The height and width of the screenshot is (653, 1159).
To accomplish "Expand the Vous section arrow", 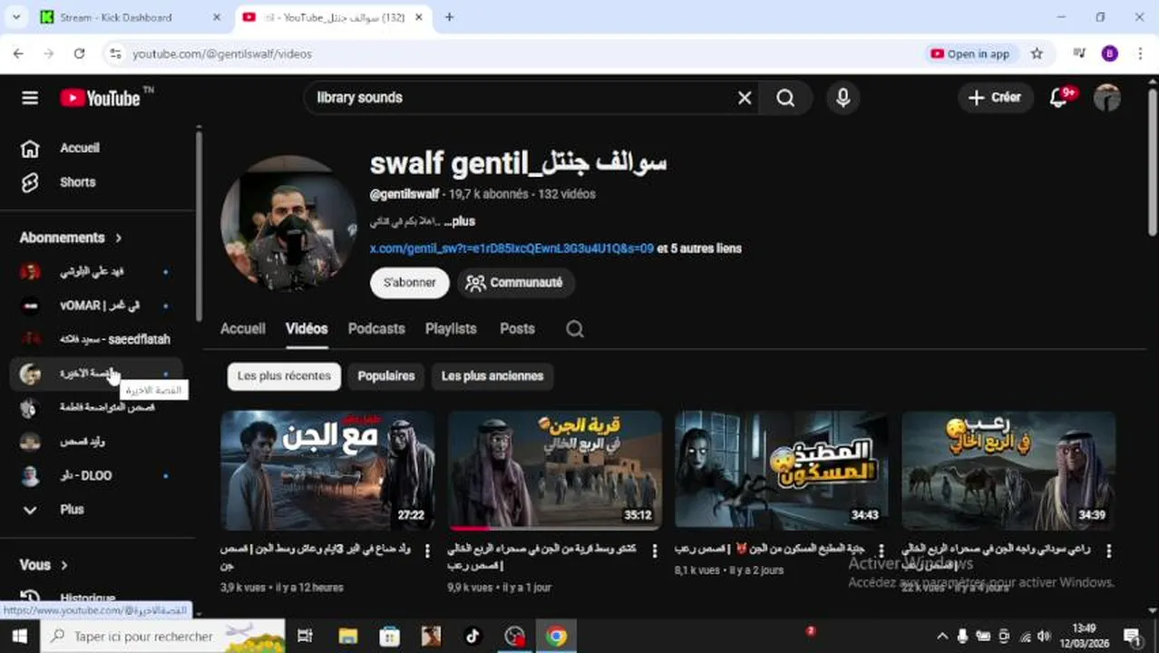I will click(x=64, y=565).
